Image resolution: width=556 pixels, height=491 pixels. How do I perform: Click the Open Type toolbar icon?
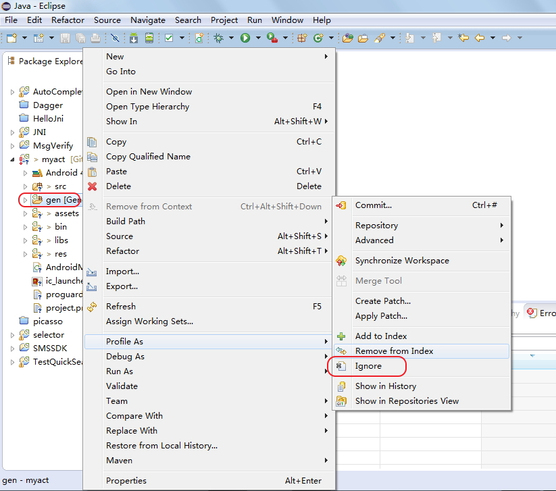click(x=348, y=38)
